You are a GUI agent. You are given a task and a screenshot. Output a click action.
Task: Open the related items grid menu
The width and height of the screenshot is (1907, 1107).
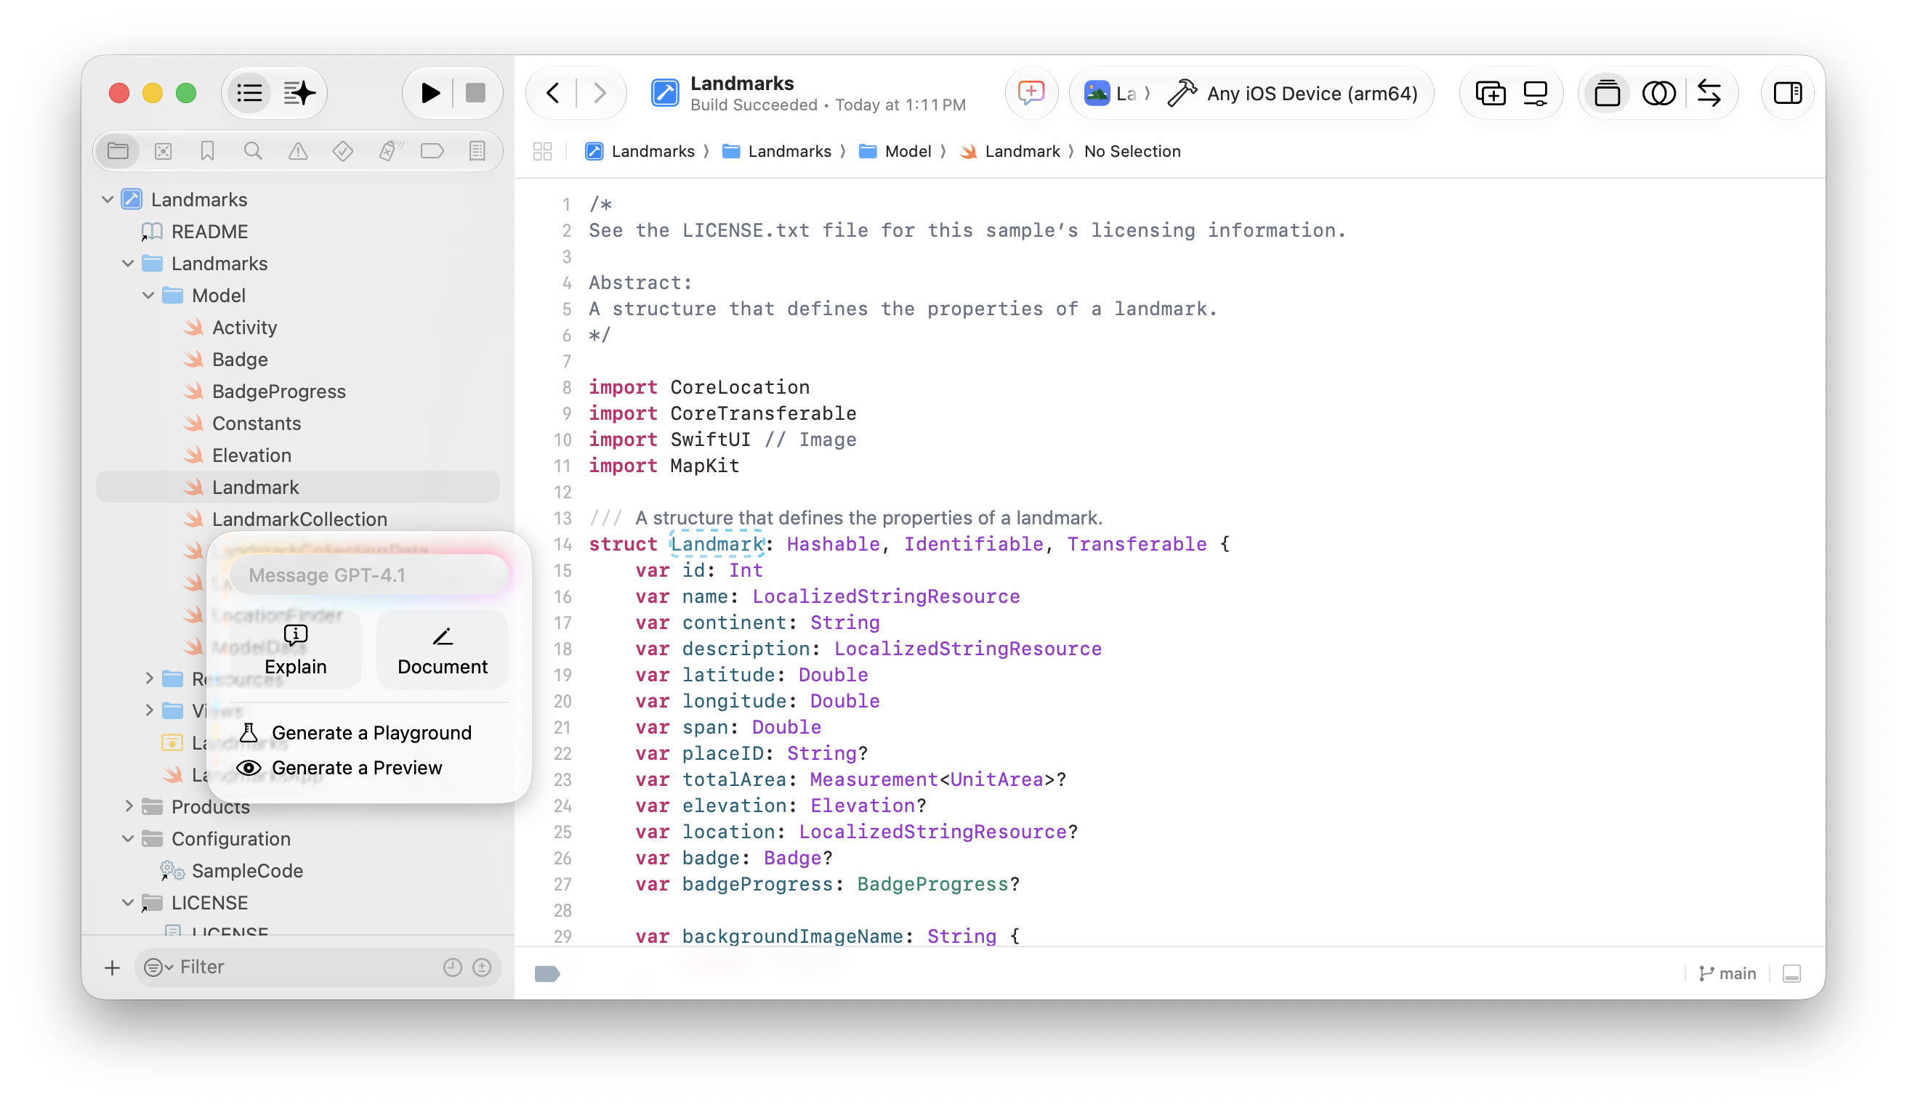[x=542, y=151]
